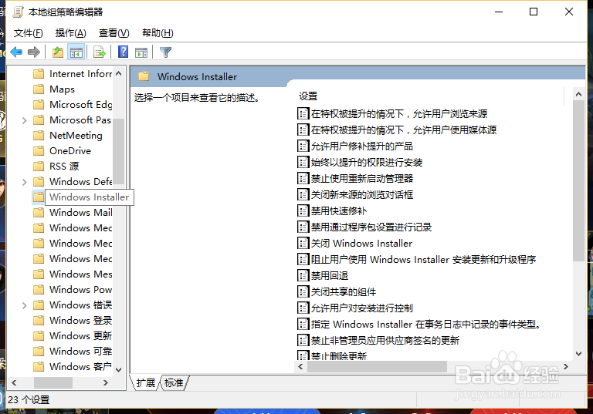Expand the Microsoft Pas tree node
The height and width of the screenshot is (414, 593).
click(24, 120)
